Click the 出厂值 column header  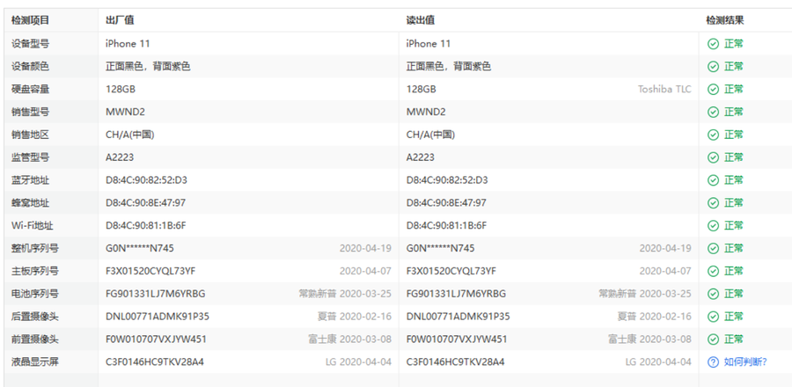[x=120, y=20]
